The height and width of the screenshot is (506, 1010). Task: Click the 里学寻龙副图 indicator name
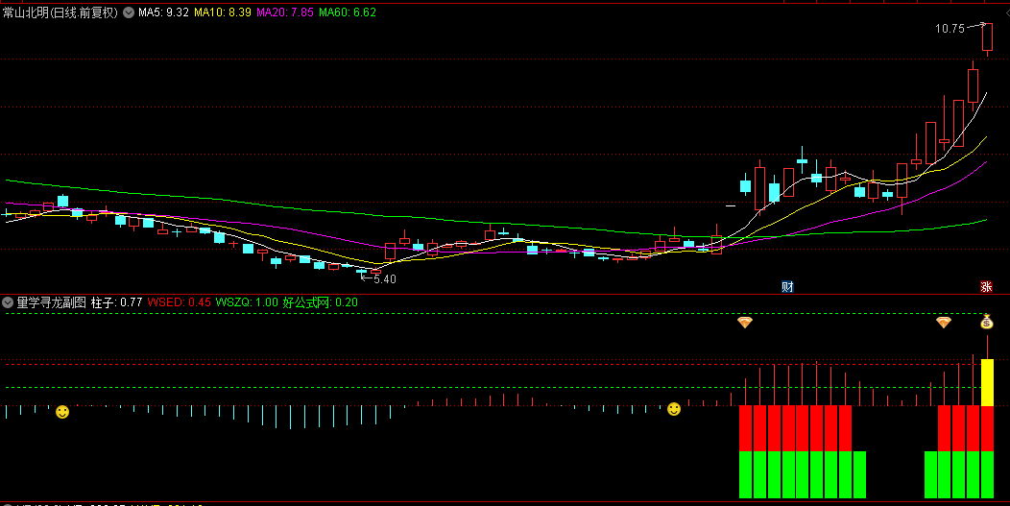coord(52,302)
